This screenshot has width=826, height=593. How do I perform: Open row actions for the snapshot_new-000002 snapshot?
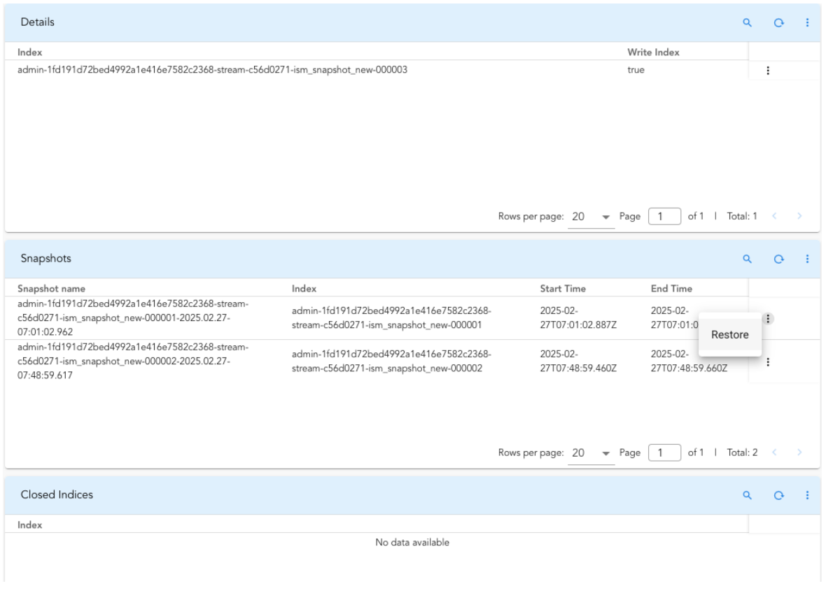[768, 362]
